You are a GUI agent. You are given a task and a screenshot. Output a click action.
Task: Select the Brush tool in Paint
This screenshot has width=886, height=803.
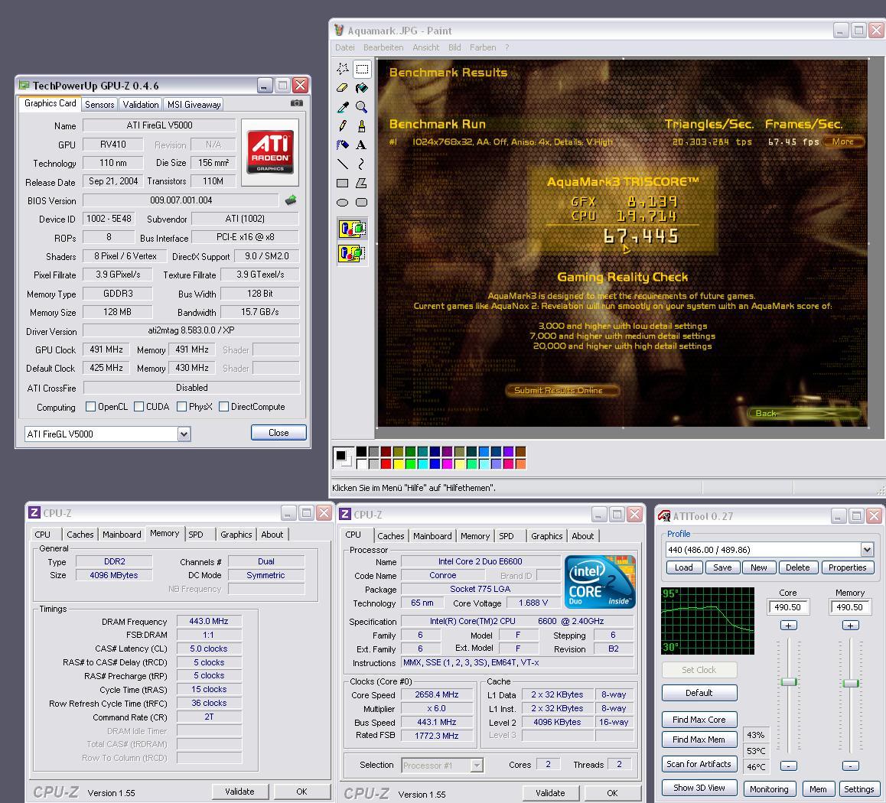click(362, 126)
